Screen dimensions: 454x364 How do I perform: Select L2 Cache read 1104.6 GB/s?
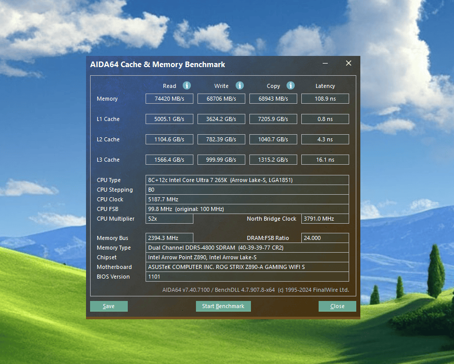coord(169,139)
